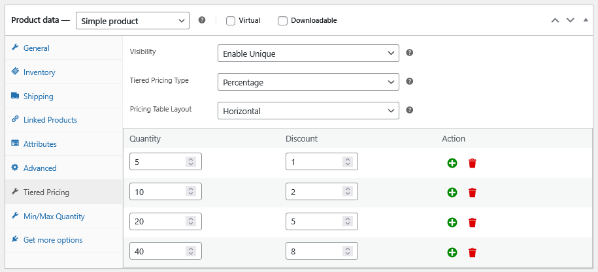Click trash icon in quantity 40 row
The height and width of the screenshot is (272, 598).
pyautogui.click(x=473, y=252)
